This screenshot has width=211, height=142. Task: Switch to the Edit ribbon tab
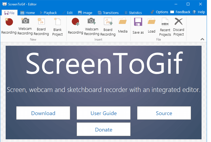68,13
